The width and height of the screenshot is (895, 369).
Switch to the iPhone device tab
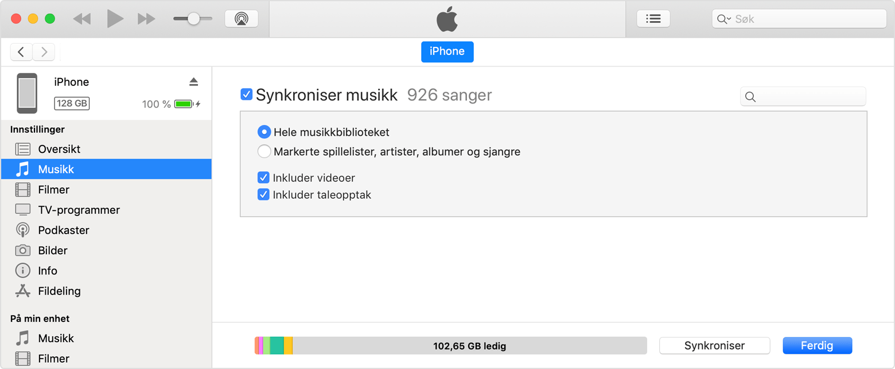point(447,51)
